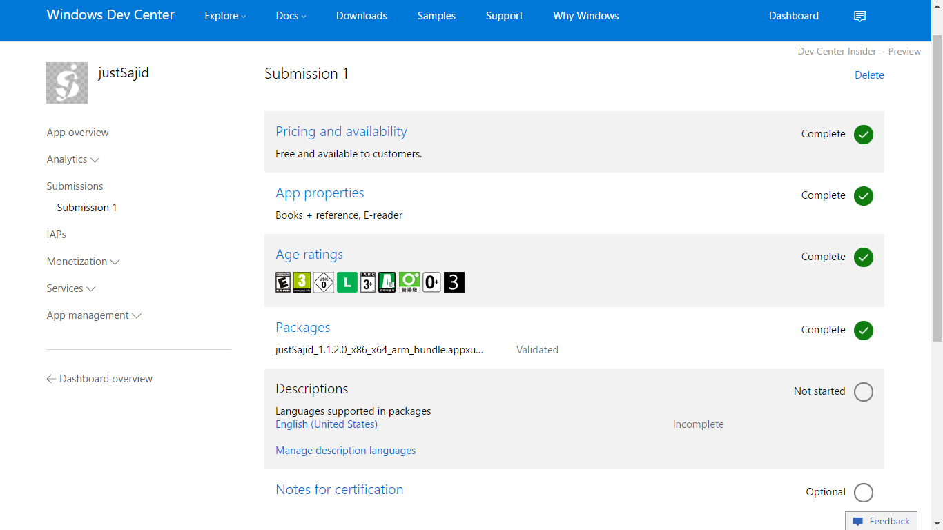Screen dimensions: 943x530
Task: Click green checkmark beside Pricing and availability
Action: [864, 135]
